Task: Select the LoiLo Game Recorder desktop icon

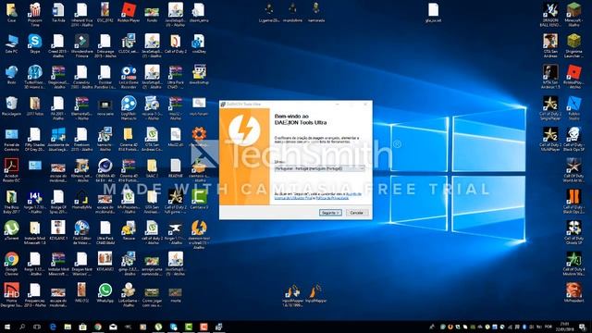Action: 129,77
